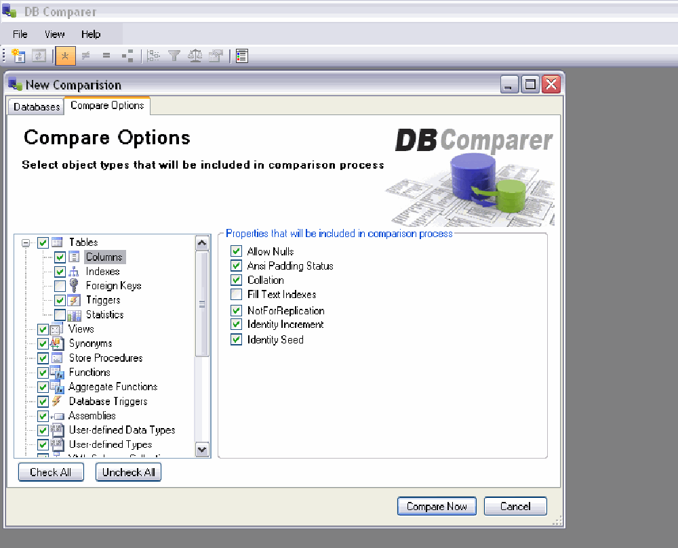The width and height of the screenshot is (678, 548).
Task: Cancel the new comparison dialog
Action: [x=515, y=506]
